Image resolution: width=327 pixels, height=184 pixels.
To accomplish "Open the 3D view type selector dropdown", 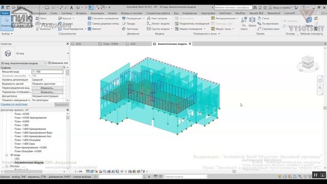I will coord(68,53).
